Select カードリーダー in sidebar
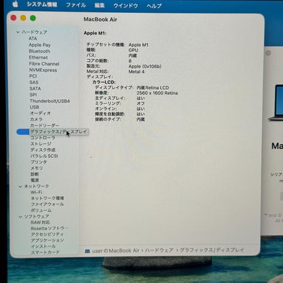Screen dimensions: 283x283 point(45,125)
